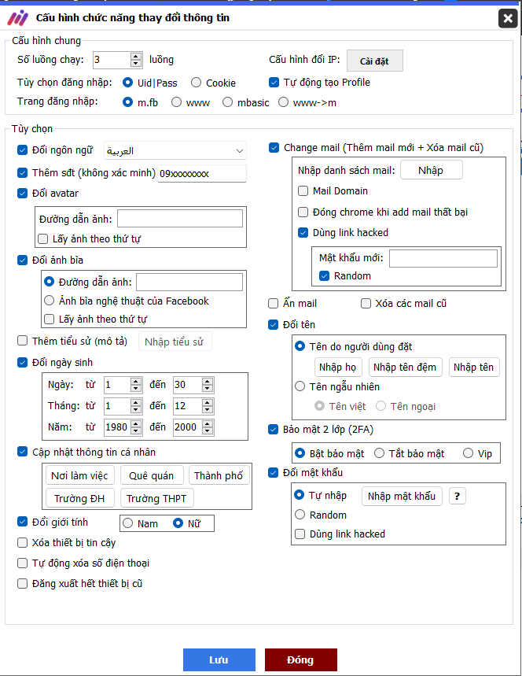
Task: Click the question mark help button
Action: pos(457,496)
